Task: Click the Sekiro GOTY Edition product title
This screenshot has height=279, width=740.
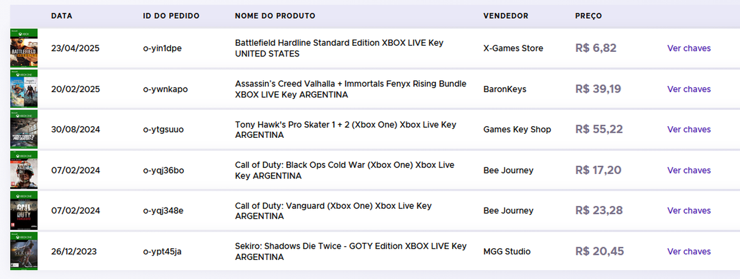Action: coord(350,251)
